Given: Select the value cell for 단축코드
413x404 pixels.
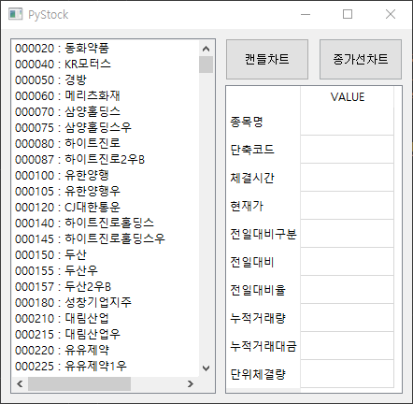Looking at the screenshot, I should pyautogui.click(x=347, y=150).
